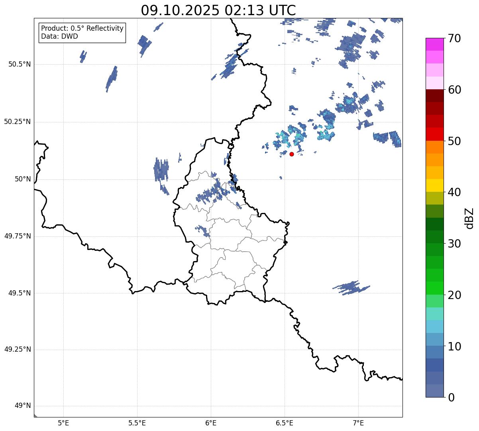Click the bright red colorbar segment near 50

click(434, 134)
